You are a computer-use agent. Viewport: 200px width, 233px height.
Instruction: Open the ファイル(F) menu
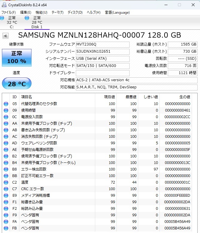coord(8,12)
